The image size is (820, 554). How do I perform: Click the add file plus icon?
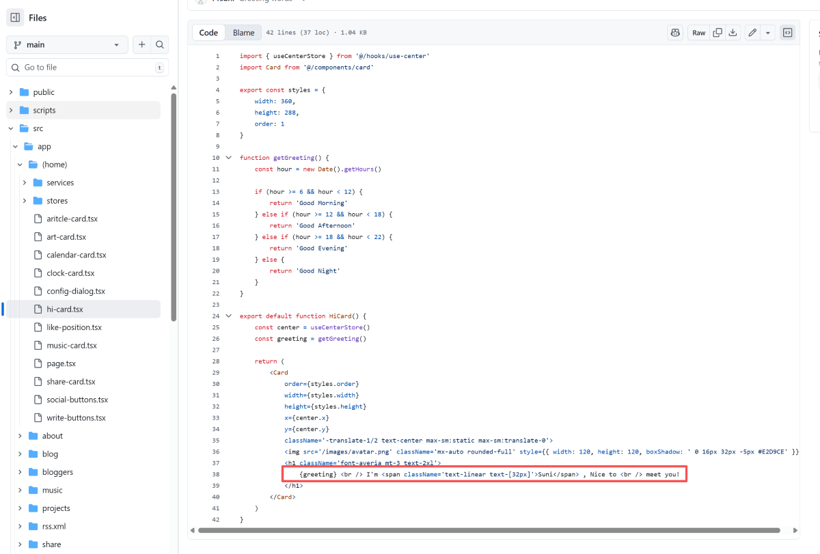click(141, 44)
